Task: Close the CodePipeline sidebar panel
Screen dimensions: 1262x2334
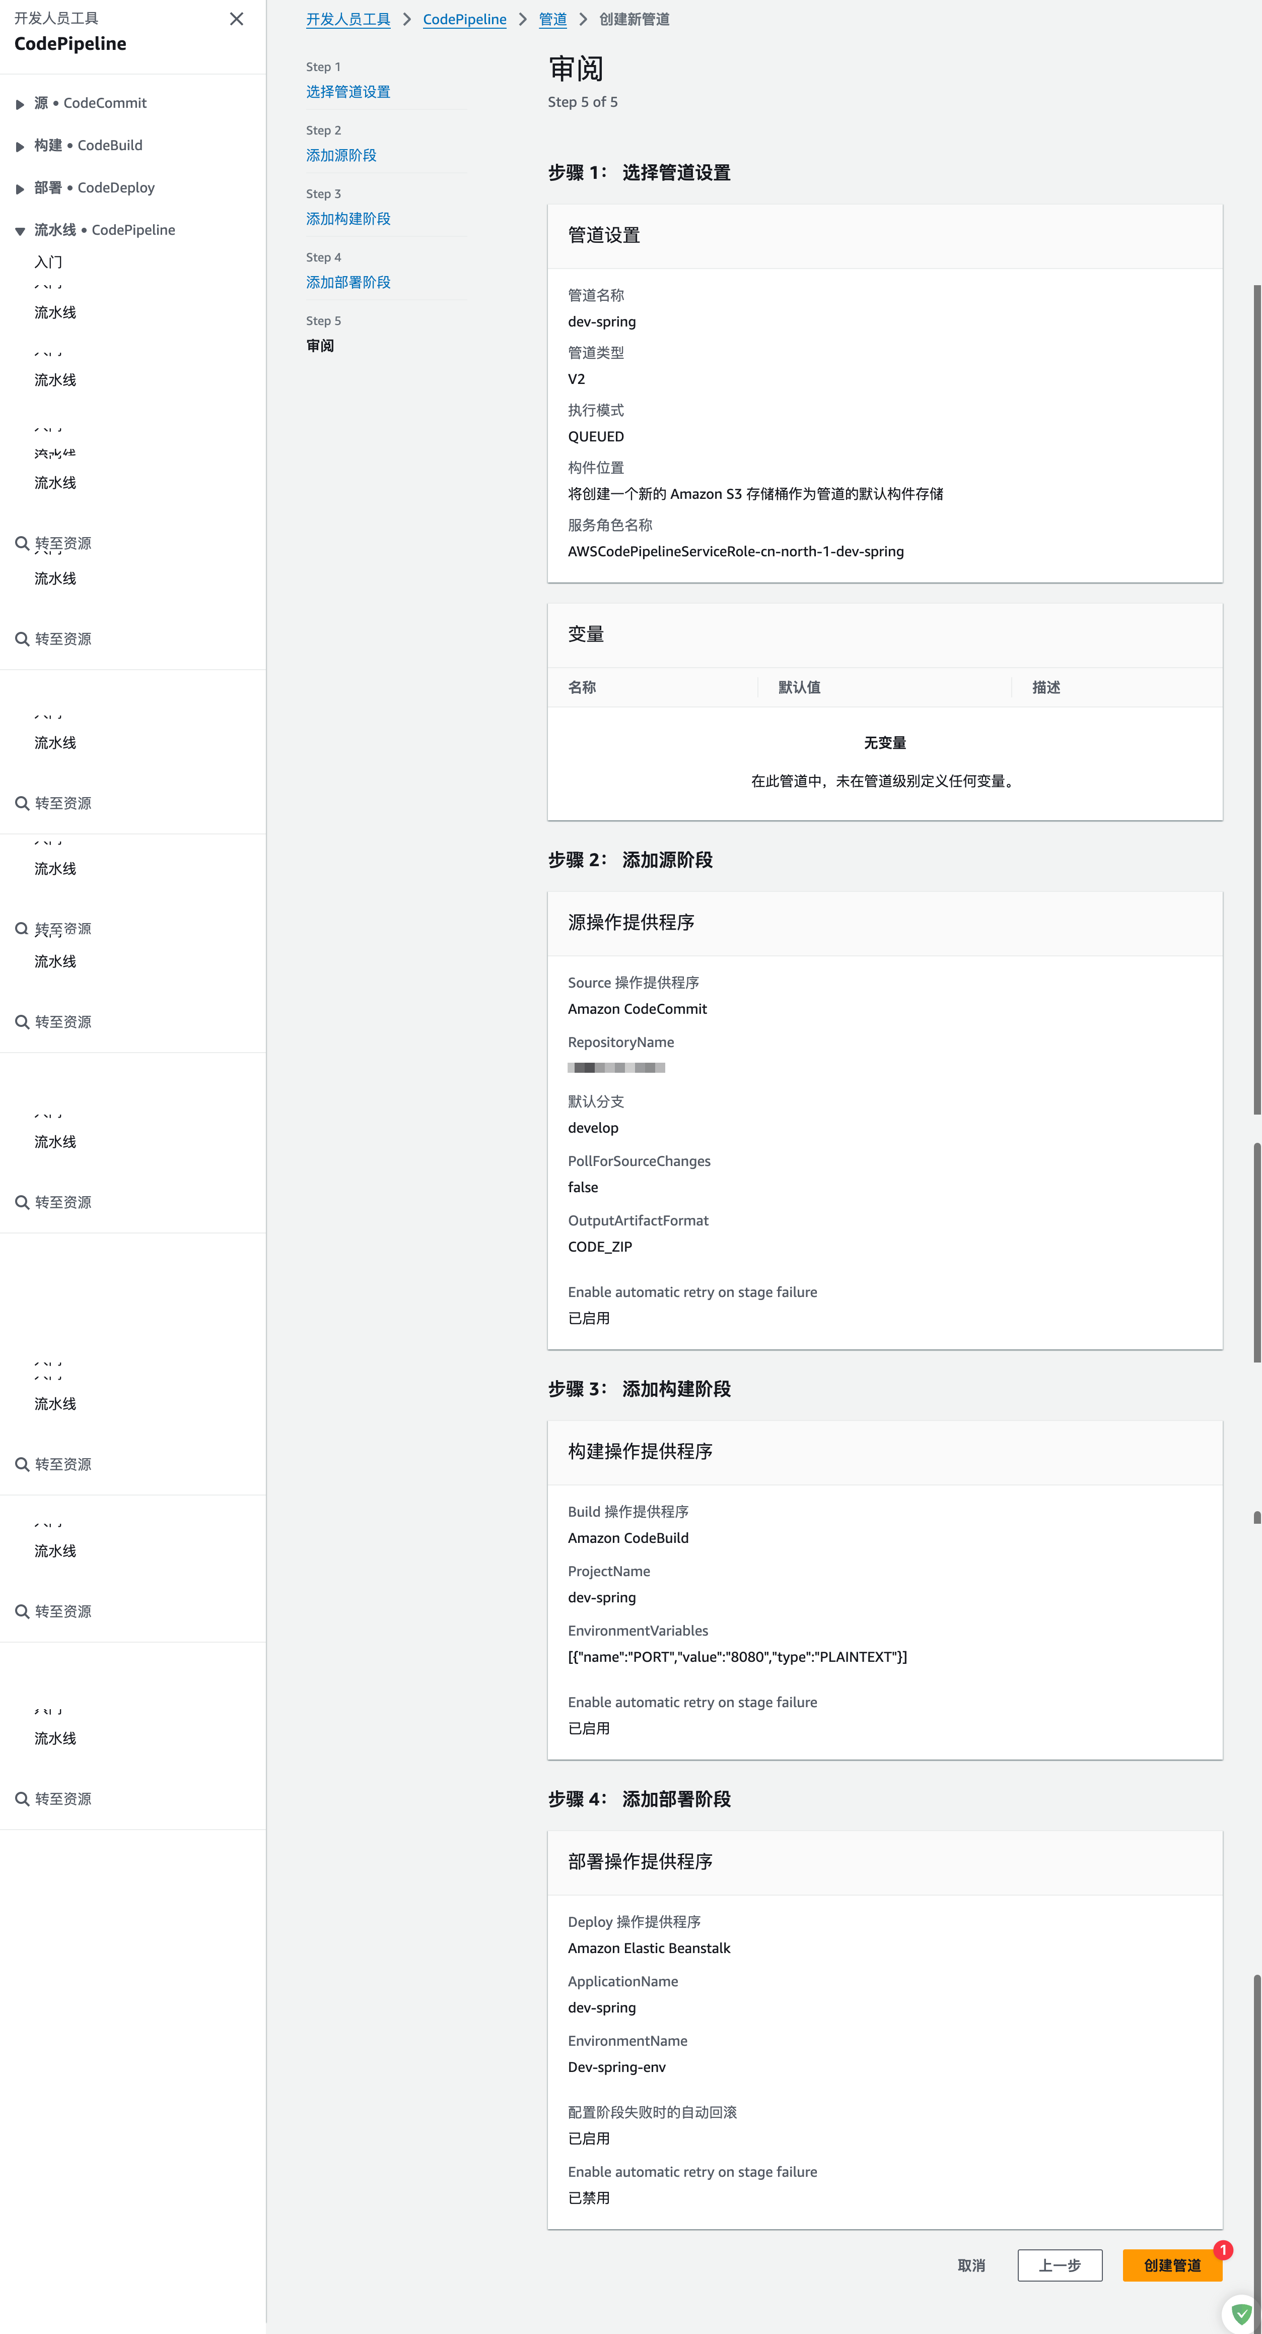Action: [x=236, y=19]
